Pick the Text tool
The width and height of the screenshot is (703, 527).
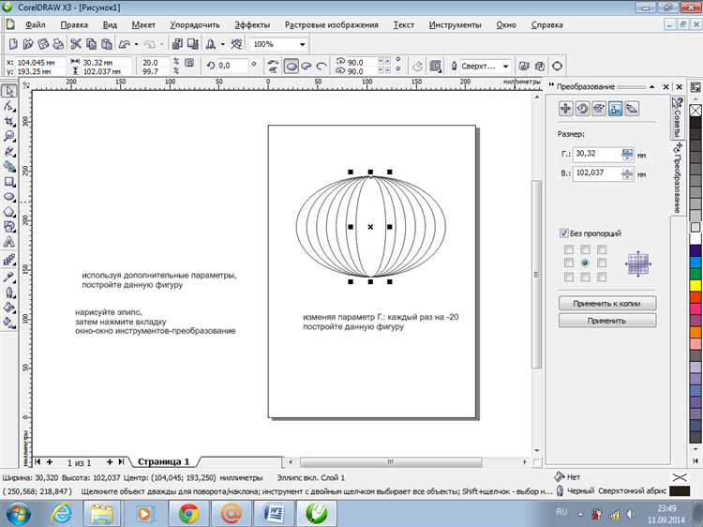pyautogui.click(x=9, y=242)
